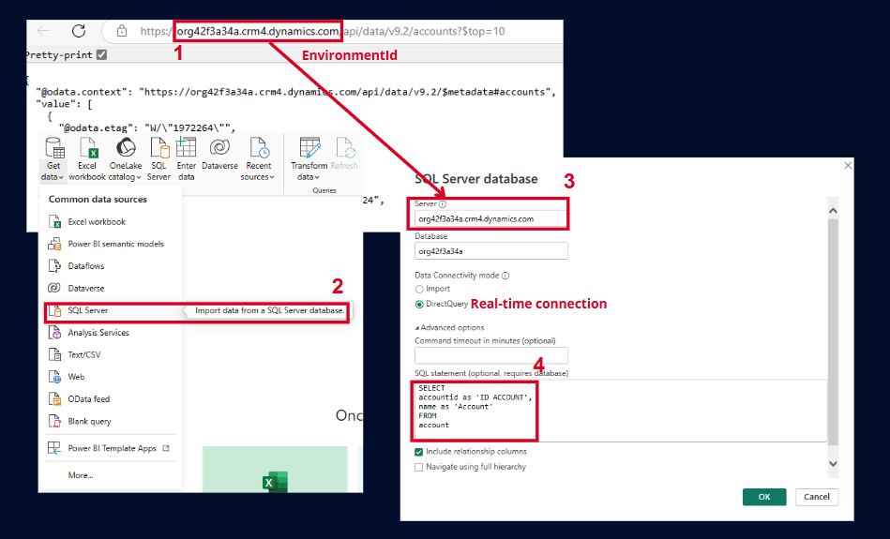Click into the SQL statement text area
The width and height of the screenshot is (890, 539).
click(x=620, y=411)
